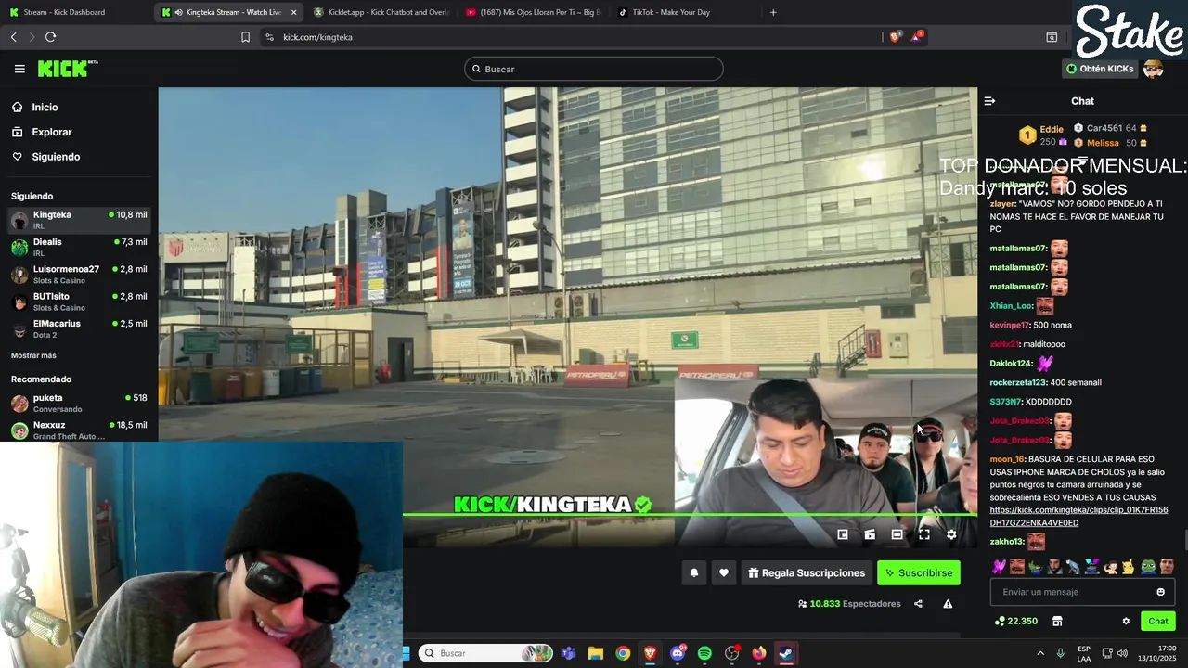This screenshot has height=668, width=1188.
Task: Open recommended channel Nexxuz
Action: pyautogui.click(x=79, y=430)
